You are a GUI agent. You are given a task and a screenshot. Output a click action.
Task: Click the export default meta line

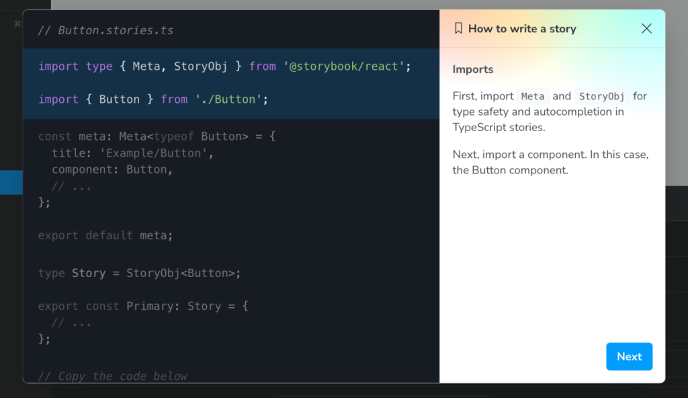point(105,235)
